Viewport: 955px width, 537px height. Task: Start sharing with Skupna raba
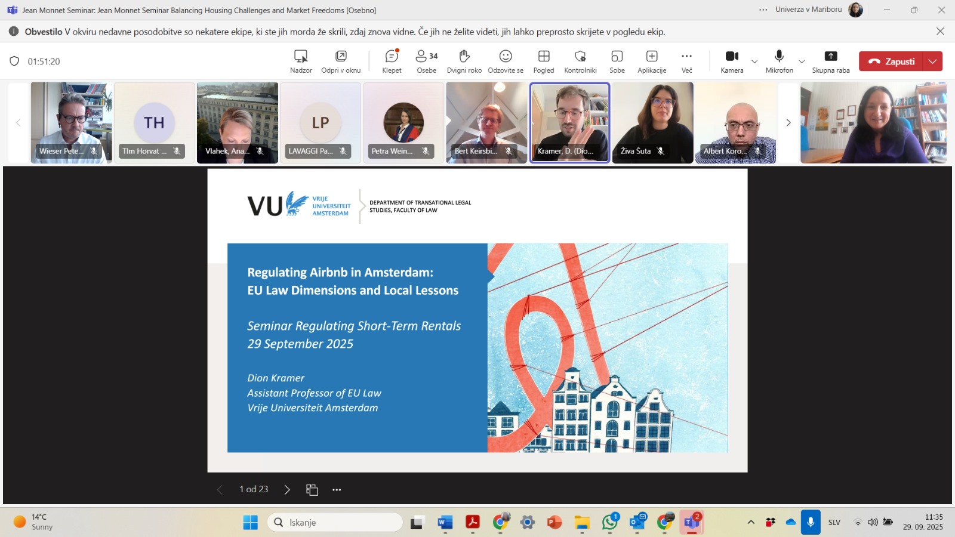830,61
